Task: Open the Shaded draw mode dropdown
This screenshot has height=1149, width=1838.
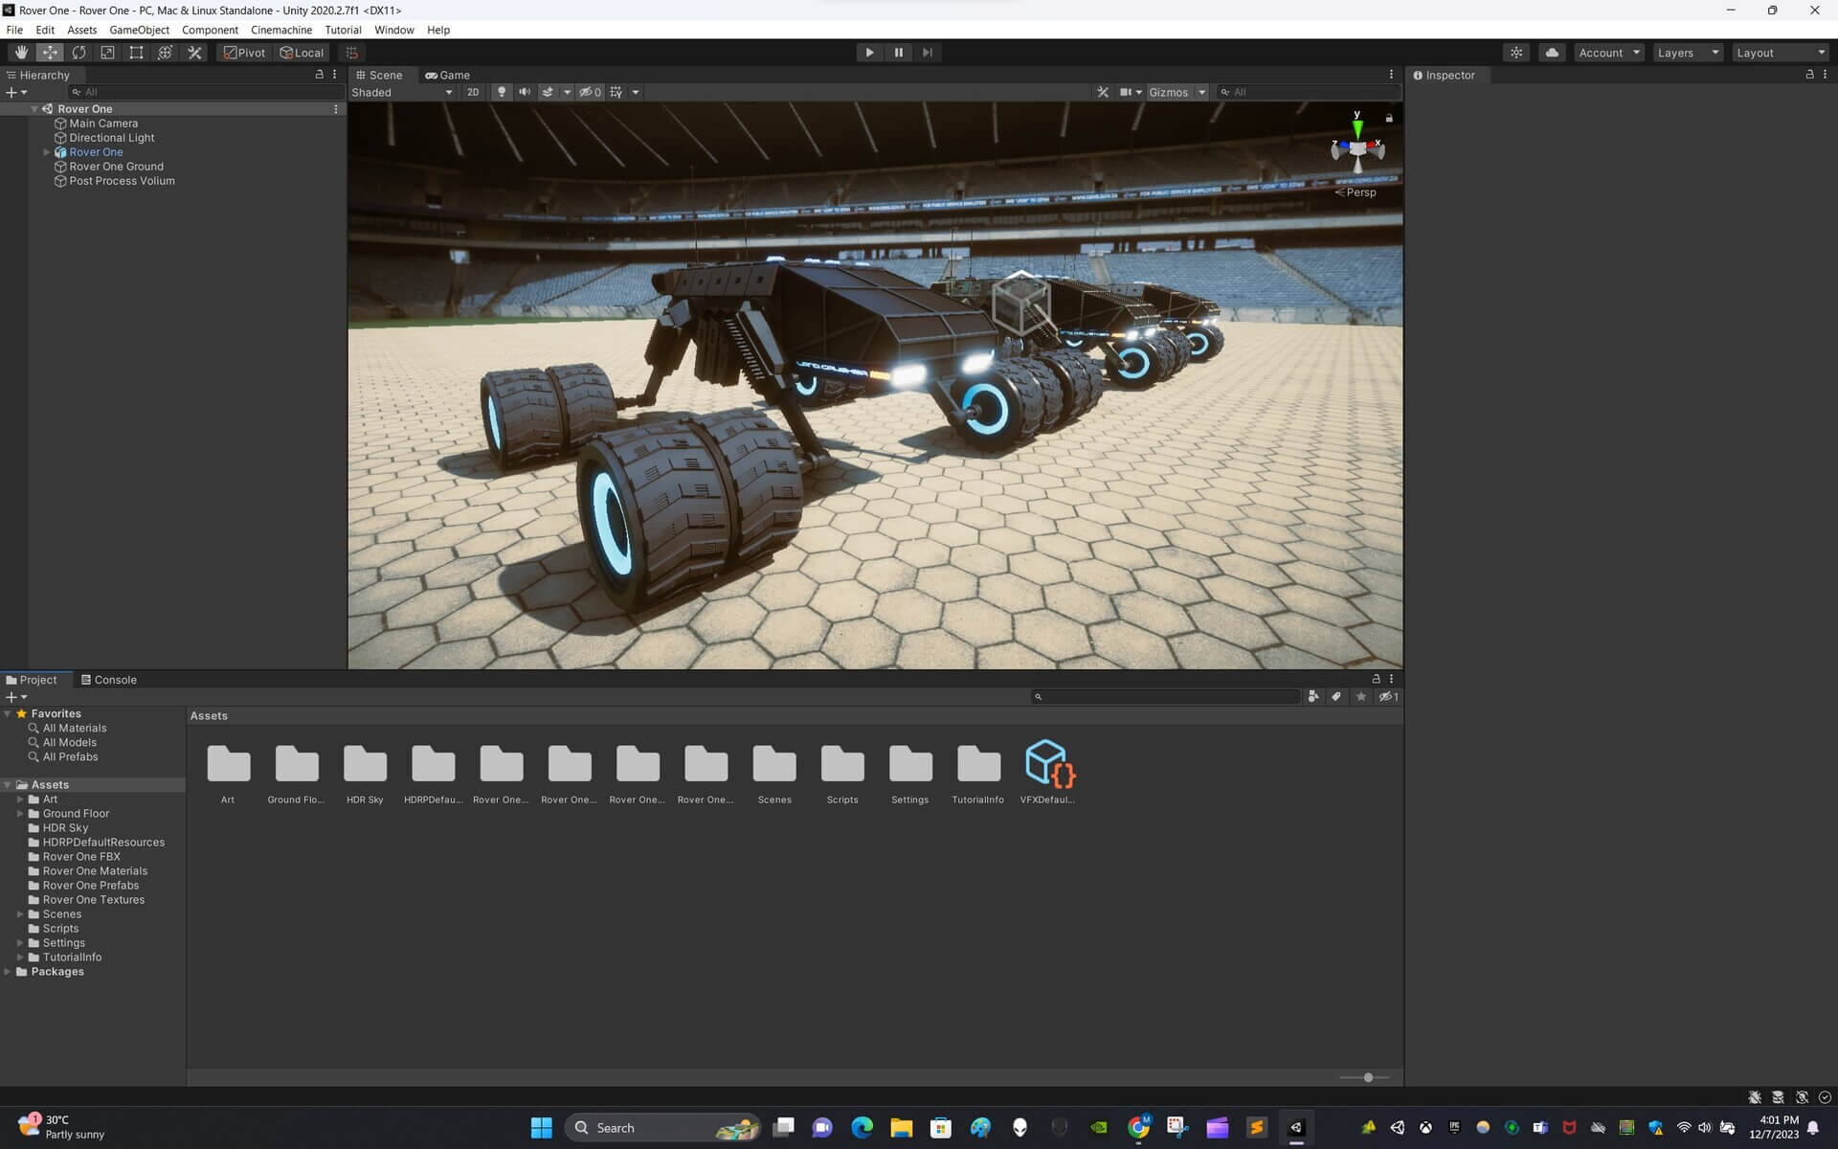Action: tap(402, 92)
